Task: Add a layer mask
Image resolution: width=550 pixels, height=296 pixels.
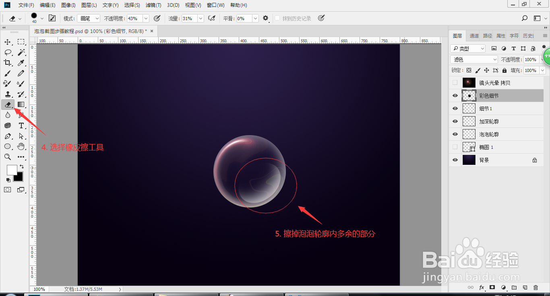Action: [492, 288]
